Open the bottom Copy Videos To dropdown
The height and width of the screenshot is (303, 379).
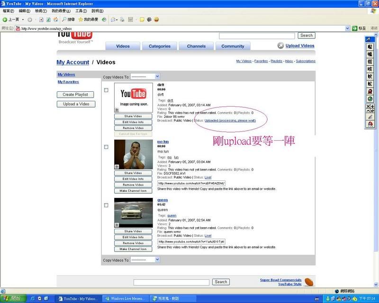click(x=145, y=260)
